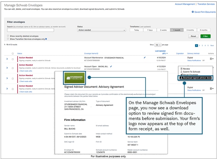Click Studebaker Financial logo on receipt
The width and height of the screenshot is (217, 159).
point(75,78)
